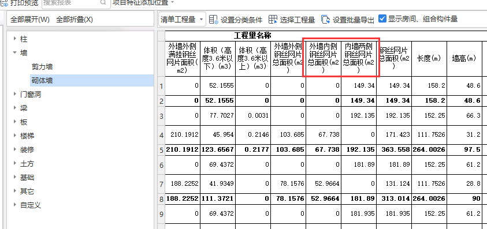Click cell value 363.558

[396, 149]
